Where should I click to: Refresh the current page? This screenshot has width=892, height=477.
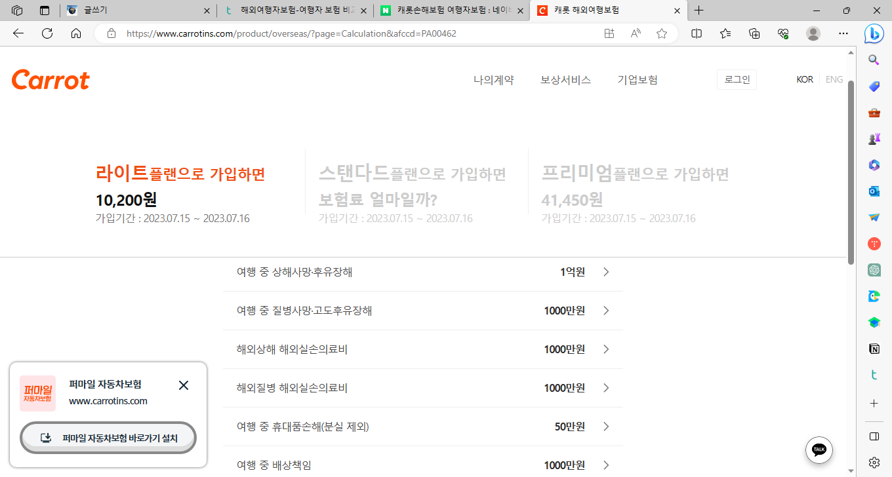[x=47, y=33]
